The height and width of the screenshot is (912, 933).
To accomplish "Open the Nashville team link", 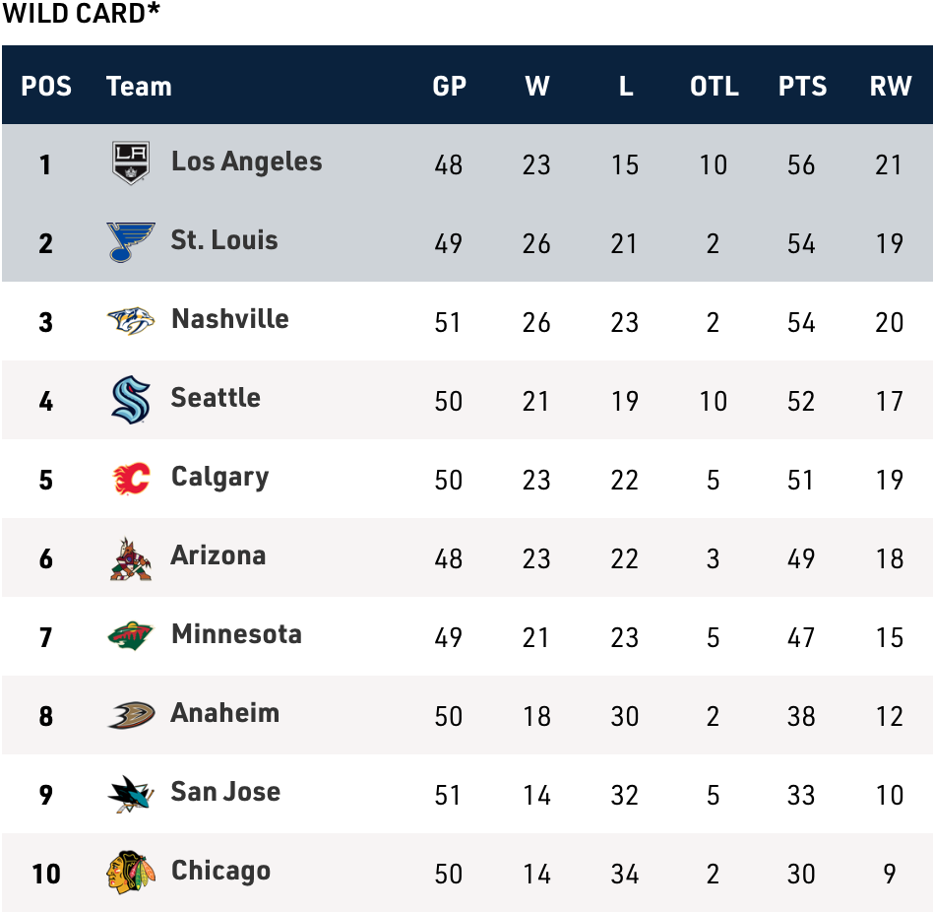I will [x=229, y=319].
